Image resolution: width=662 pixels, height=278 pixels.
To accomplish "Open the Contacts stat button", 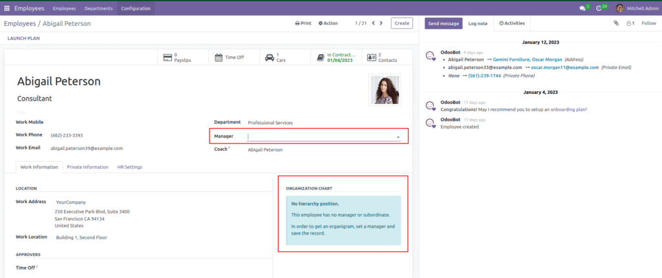I will click(387, 57).
